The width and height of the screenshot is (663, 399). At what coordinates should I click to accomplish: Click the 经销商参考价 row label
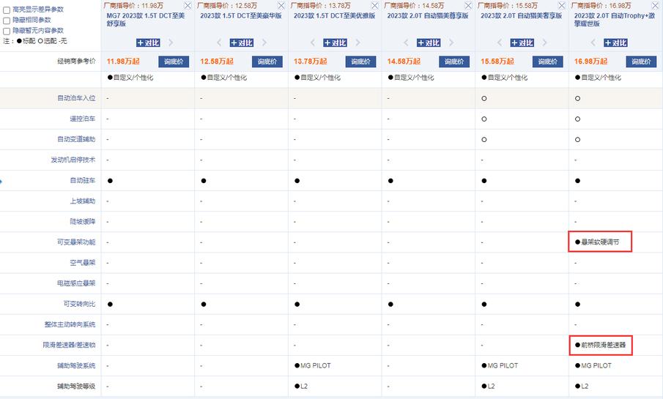(x=76, y=61)
